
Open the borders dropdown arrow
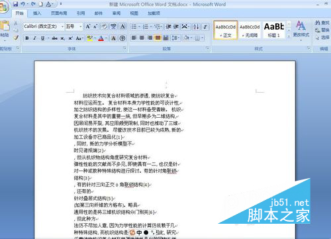203,38
